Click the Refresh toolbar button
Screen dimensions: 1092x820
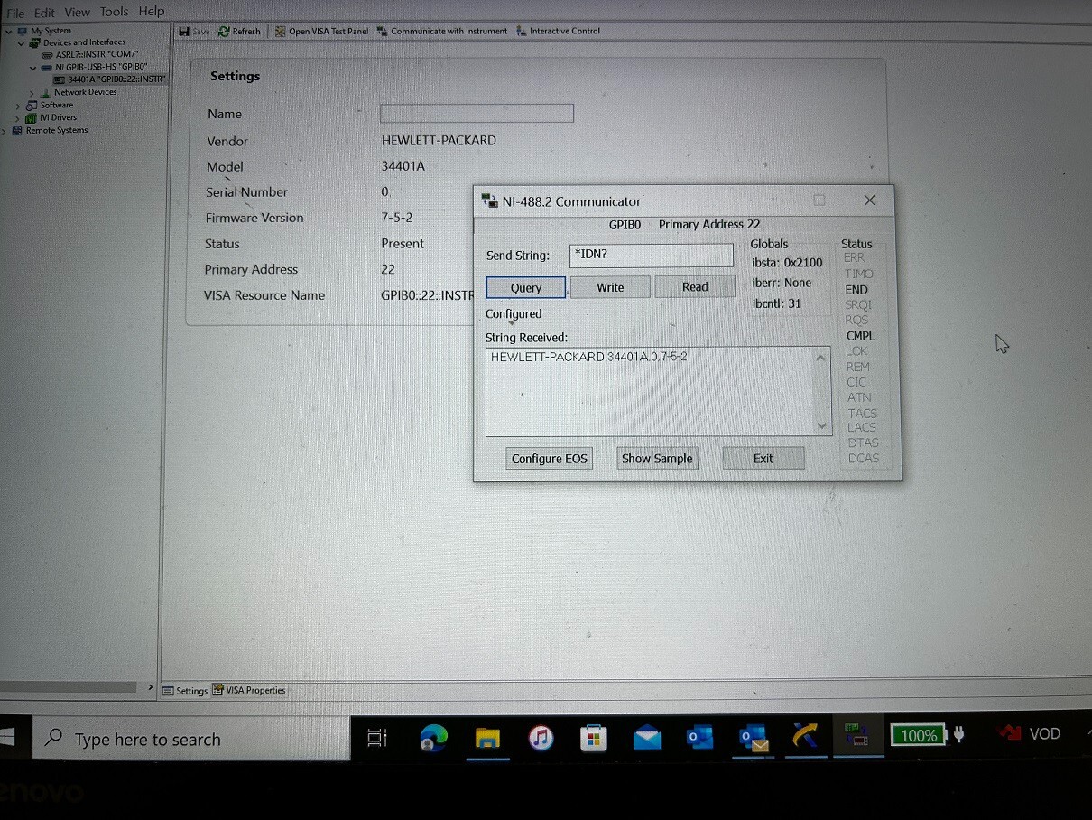[239, 32]
